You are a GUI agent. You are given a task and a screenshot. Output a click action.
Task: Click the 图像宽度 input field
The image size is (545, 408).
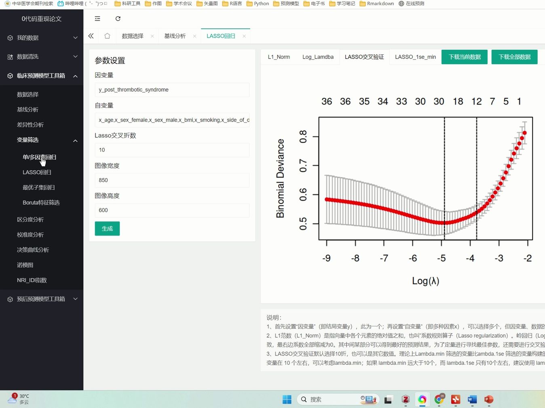(x=172, y=180)
